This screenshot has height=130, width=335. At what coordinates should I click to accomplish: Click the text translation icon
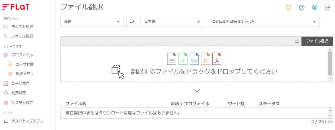tap(6, 27)
